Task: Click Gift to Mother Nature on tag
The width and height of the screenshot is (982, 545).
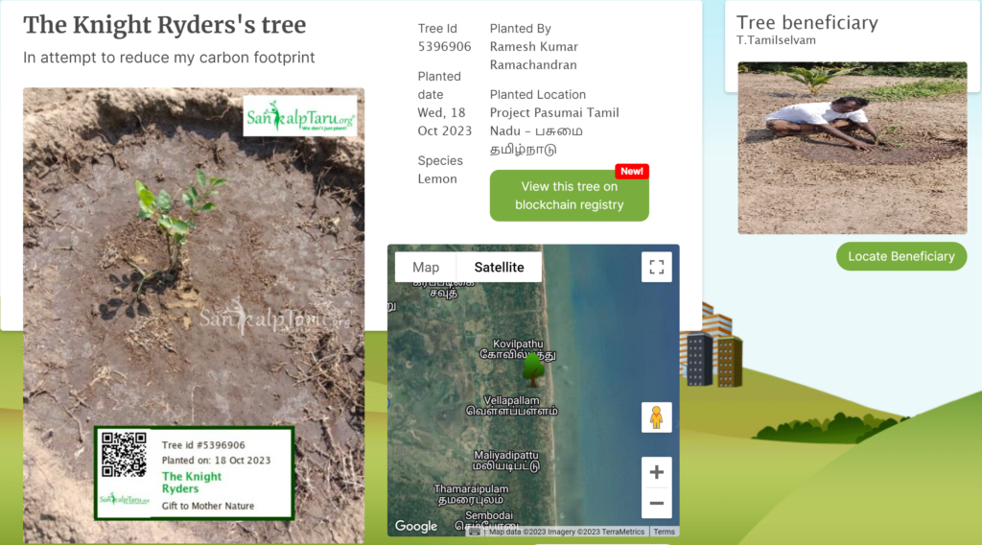Action: click(208, 507)
